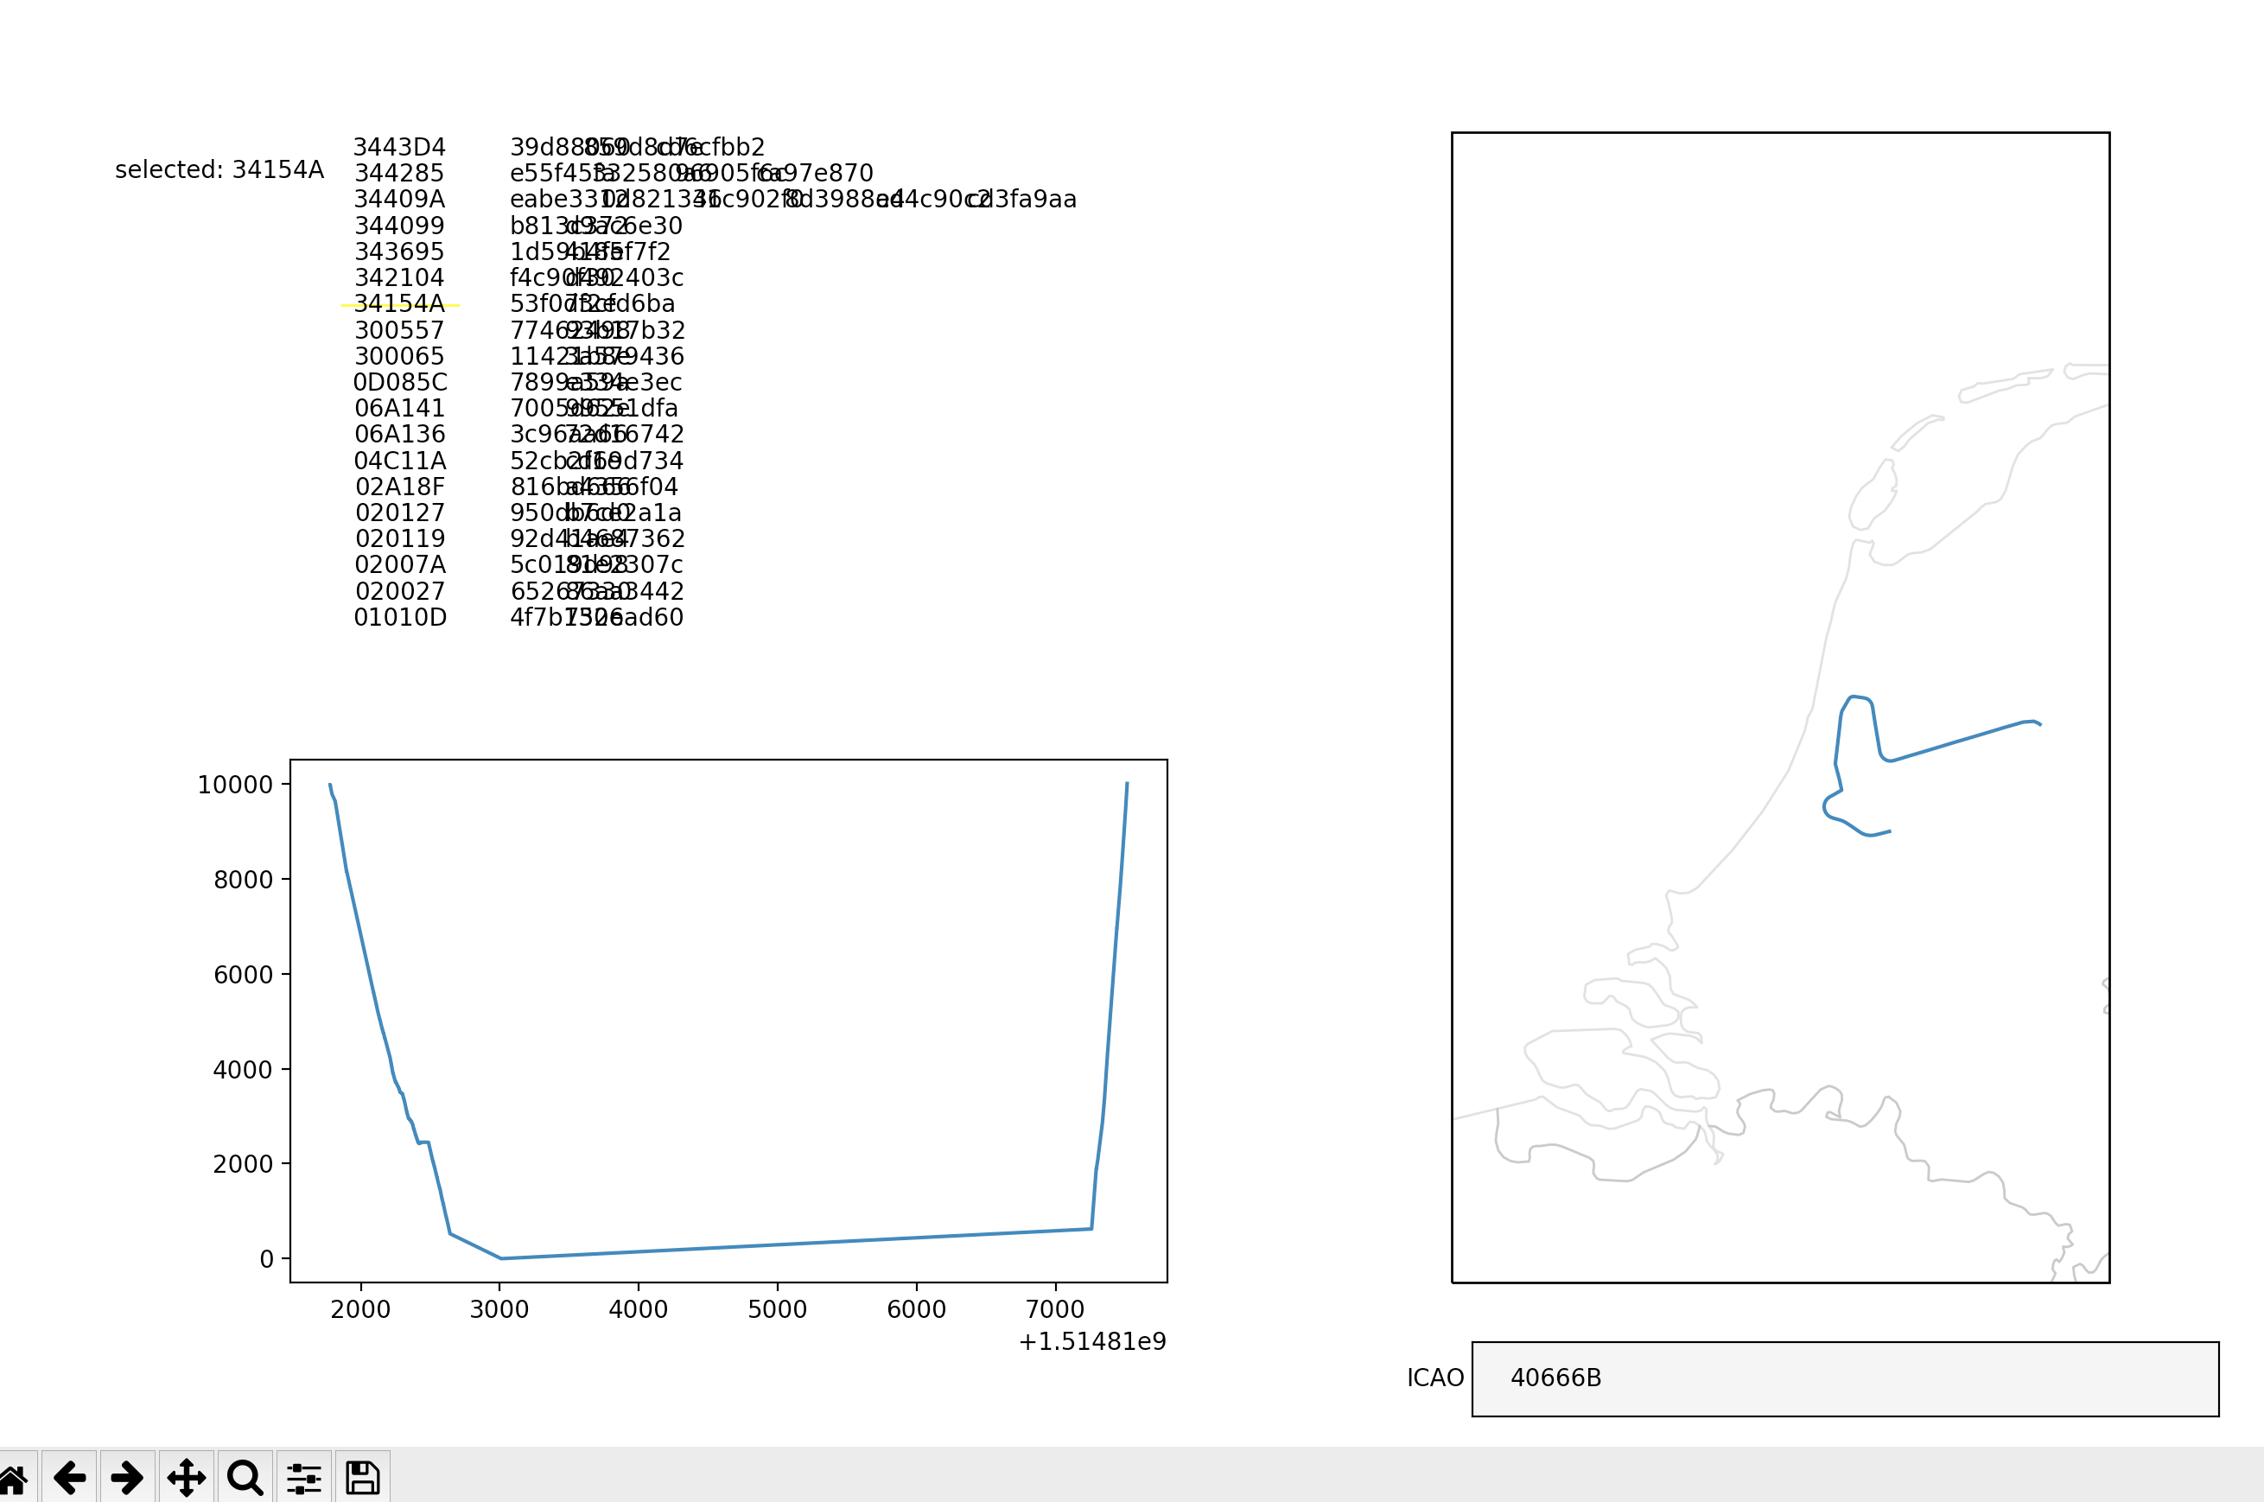
Task: Open the Configure subplots sliders icon
Action: click(x=303, y=1477)
